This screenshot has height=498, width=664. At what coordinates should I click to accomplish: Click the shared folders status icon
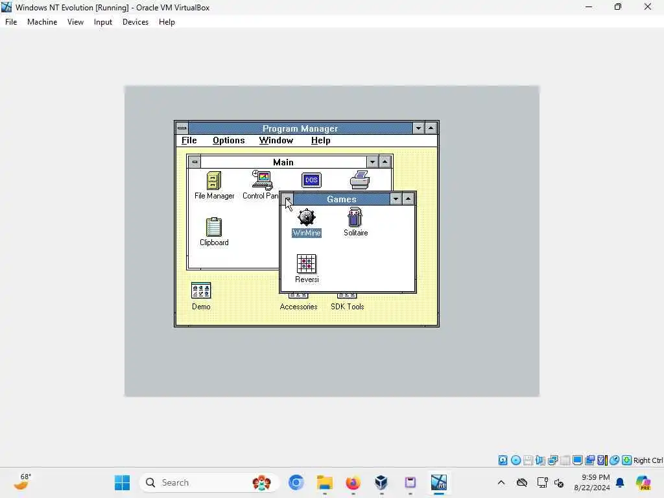click(589, 460)
